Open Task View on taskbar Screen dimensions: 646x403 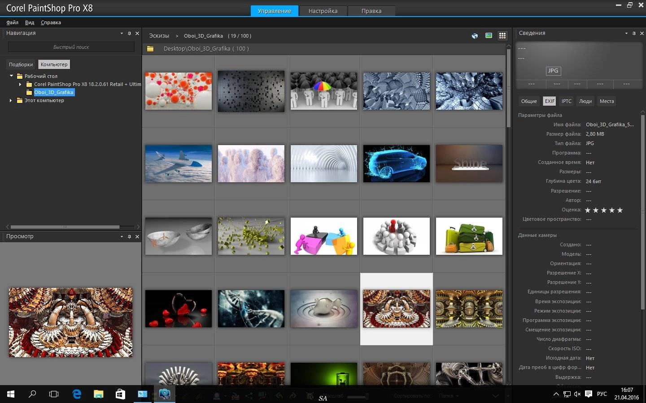54,394
